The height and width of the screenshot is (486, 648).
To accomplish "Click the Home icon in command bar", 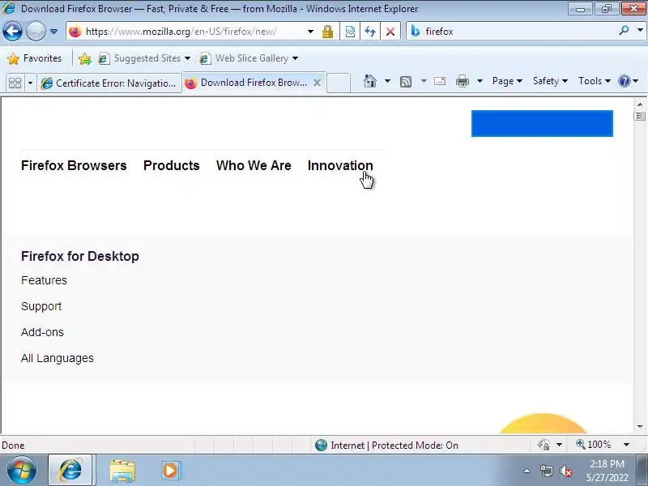I will pos(370,81).
